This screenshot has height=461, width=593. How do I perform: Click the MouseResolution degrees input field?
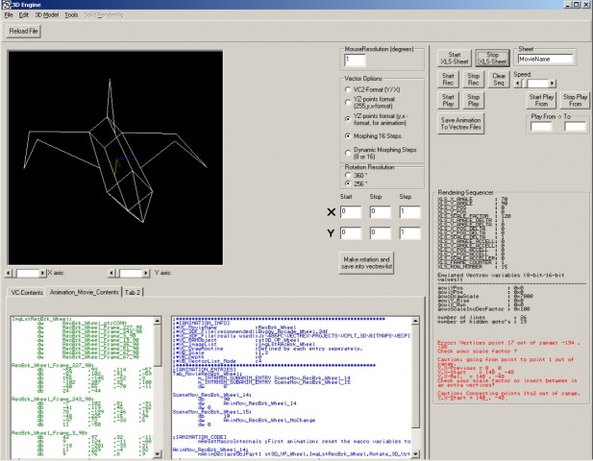click(x=355, y=61)
